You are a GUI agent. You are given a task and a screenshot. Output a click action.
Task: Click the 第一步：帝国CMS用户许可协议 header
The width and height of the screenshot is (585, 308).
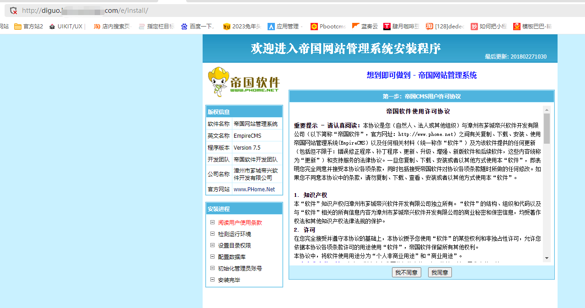click(x=422, y=97)
